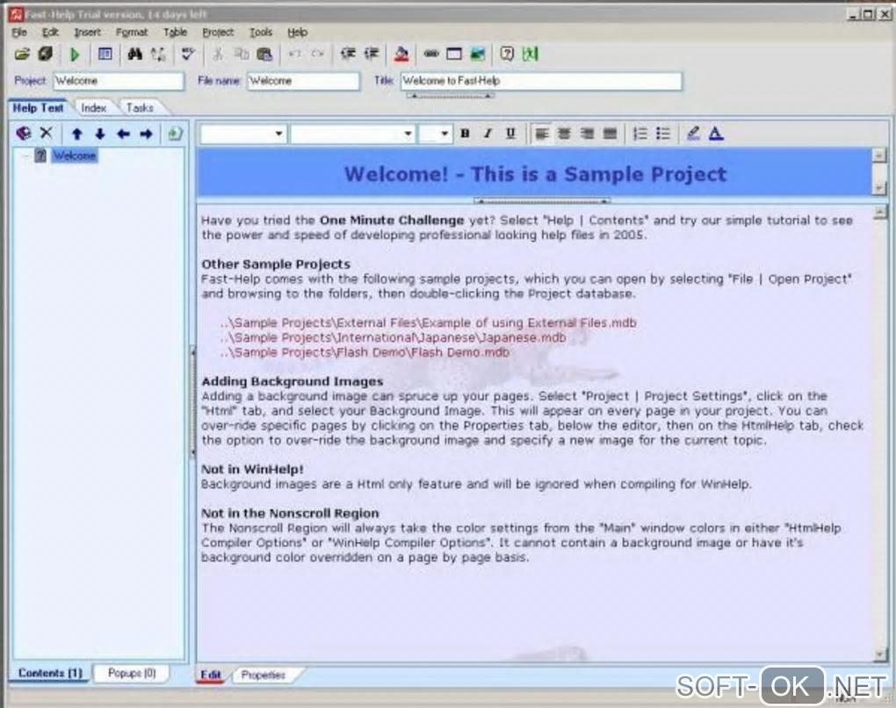Open the font size dropdown
This screenshot has height=708, width=896.
[444, 134]
